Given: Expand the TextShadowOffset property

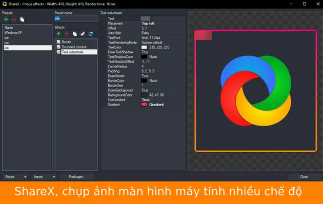Looking at the screenshot, I should click(104, 62).
